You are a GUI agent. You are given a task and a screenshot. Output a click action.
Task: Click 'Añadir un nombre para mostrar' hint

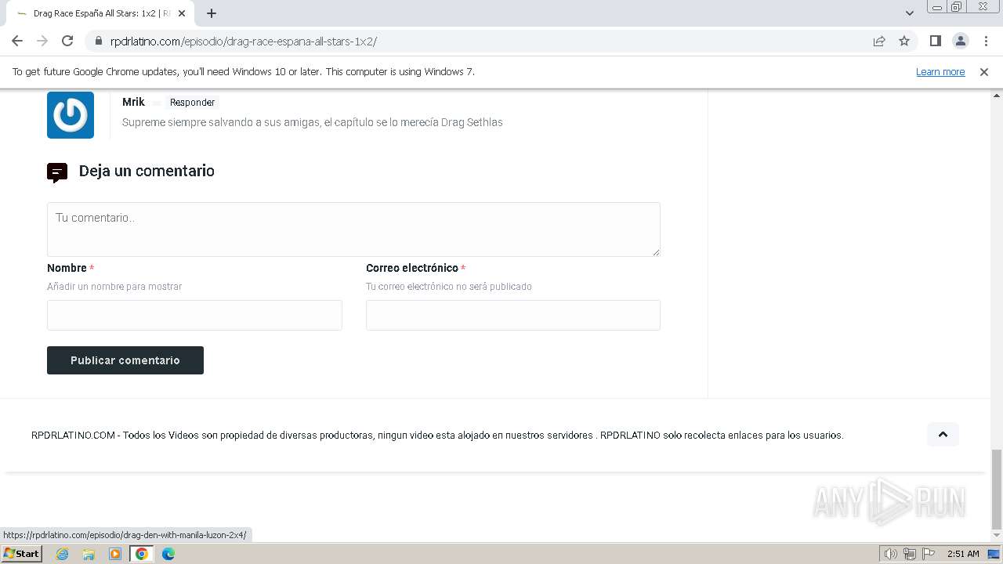[114, 287]
